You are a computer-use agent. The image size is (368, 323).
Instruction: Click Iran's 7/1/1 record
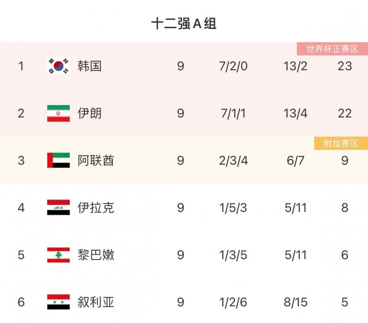coord(233,113)
